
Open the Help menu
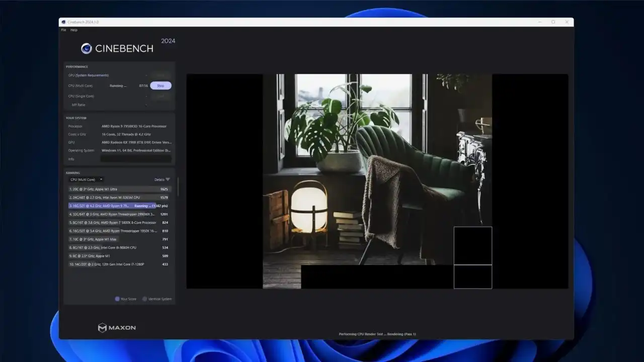[x=74, y=30]
